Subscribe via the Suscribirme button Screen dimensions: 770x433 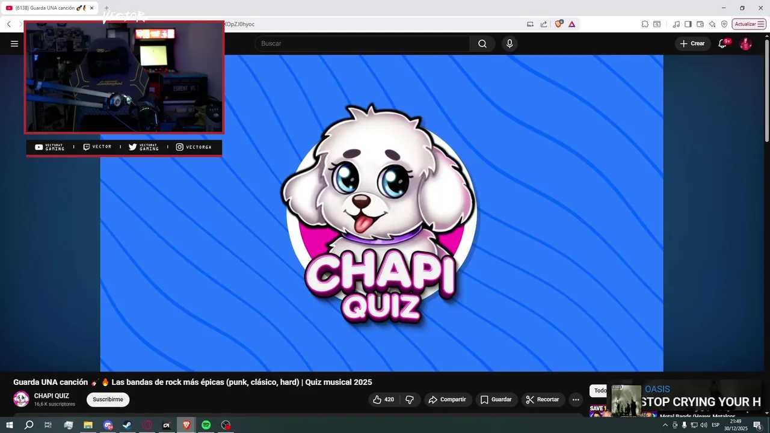click(x=108, y=399)
